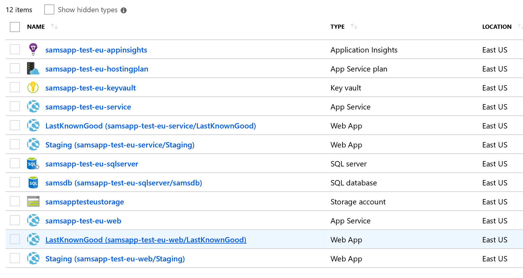Open samsapp-test-eu-appinsights resource link
Viewport: 523px width, 278px height.
pyautogui.click(x=96, y=50)
